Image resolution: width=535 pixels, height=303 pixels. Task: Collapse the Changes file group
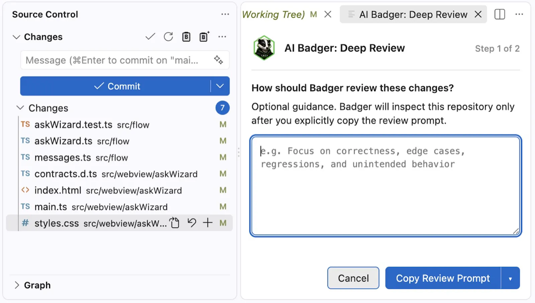[x=20, y=108]
